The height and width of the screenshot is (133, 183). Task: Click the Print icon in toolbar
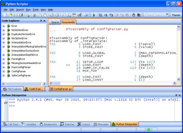pyautogui.click(x=28, y=15)
